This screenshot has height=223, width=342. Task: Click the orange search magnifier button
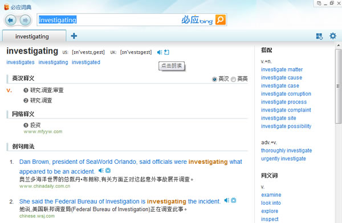(x=220, y=20)
